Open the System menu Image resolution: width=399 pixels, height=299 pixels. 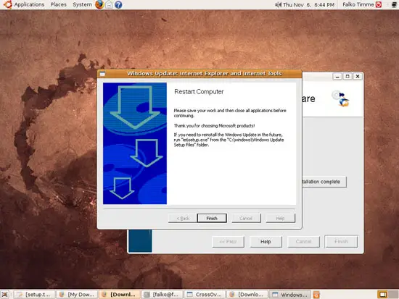point(82,4)
